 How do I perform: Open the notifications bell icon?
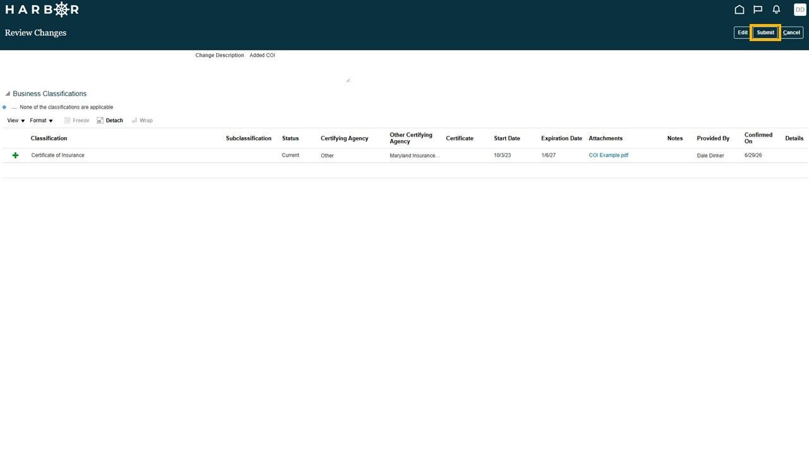776,9
